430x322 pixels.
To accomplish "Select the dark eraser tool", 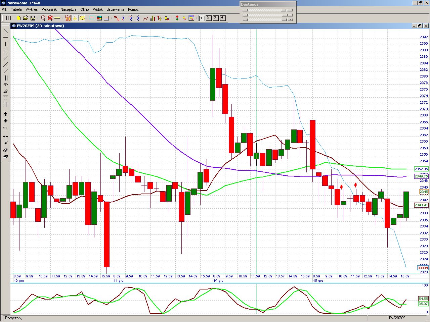I will tap(5, 157).
